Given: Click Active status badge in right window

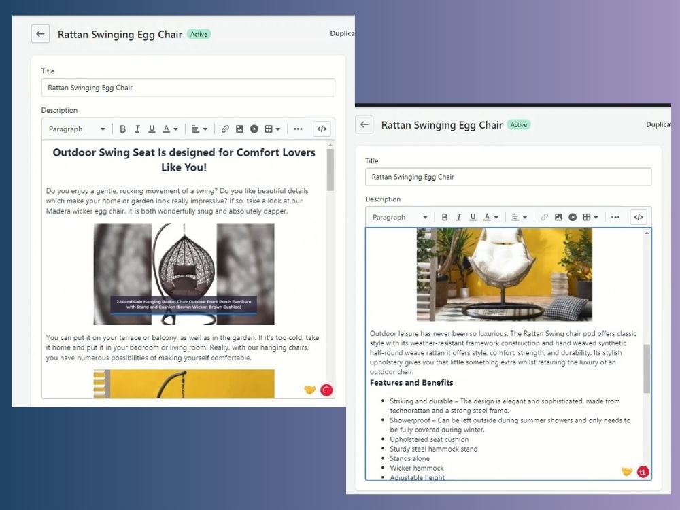Looking at the screenshot, I should pyautogui.click(x=519, y=125).
